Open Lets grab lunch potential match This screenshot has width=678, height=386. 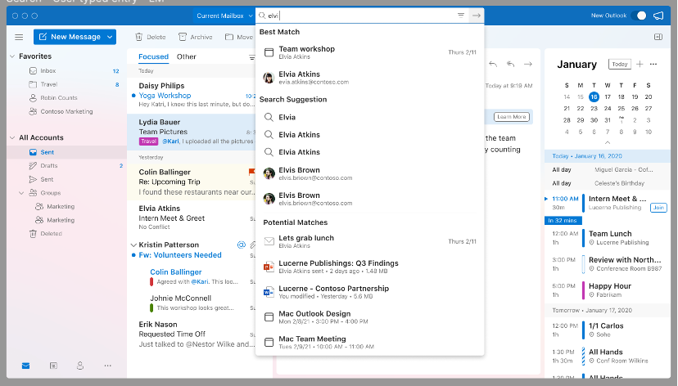pyautogui.click(x=369, y=241)
